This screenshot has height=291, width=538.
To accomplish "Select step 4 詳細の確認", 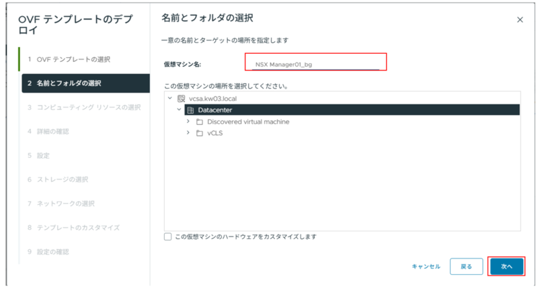I will (x=48, y=131).
